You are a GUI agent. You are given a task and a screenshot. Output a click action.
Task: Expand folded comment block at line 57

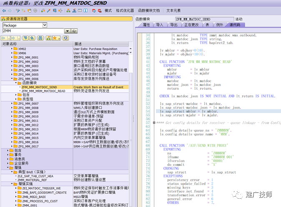click(x=154, y=123)
